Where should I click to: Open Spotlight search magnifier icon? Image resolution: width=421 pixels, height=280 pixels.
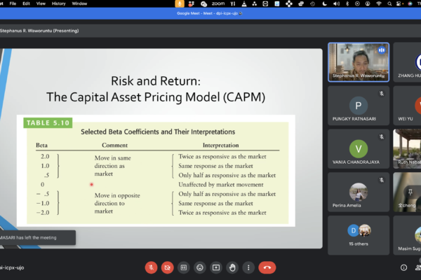click(389, 3)
